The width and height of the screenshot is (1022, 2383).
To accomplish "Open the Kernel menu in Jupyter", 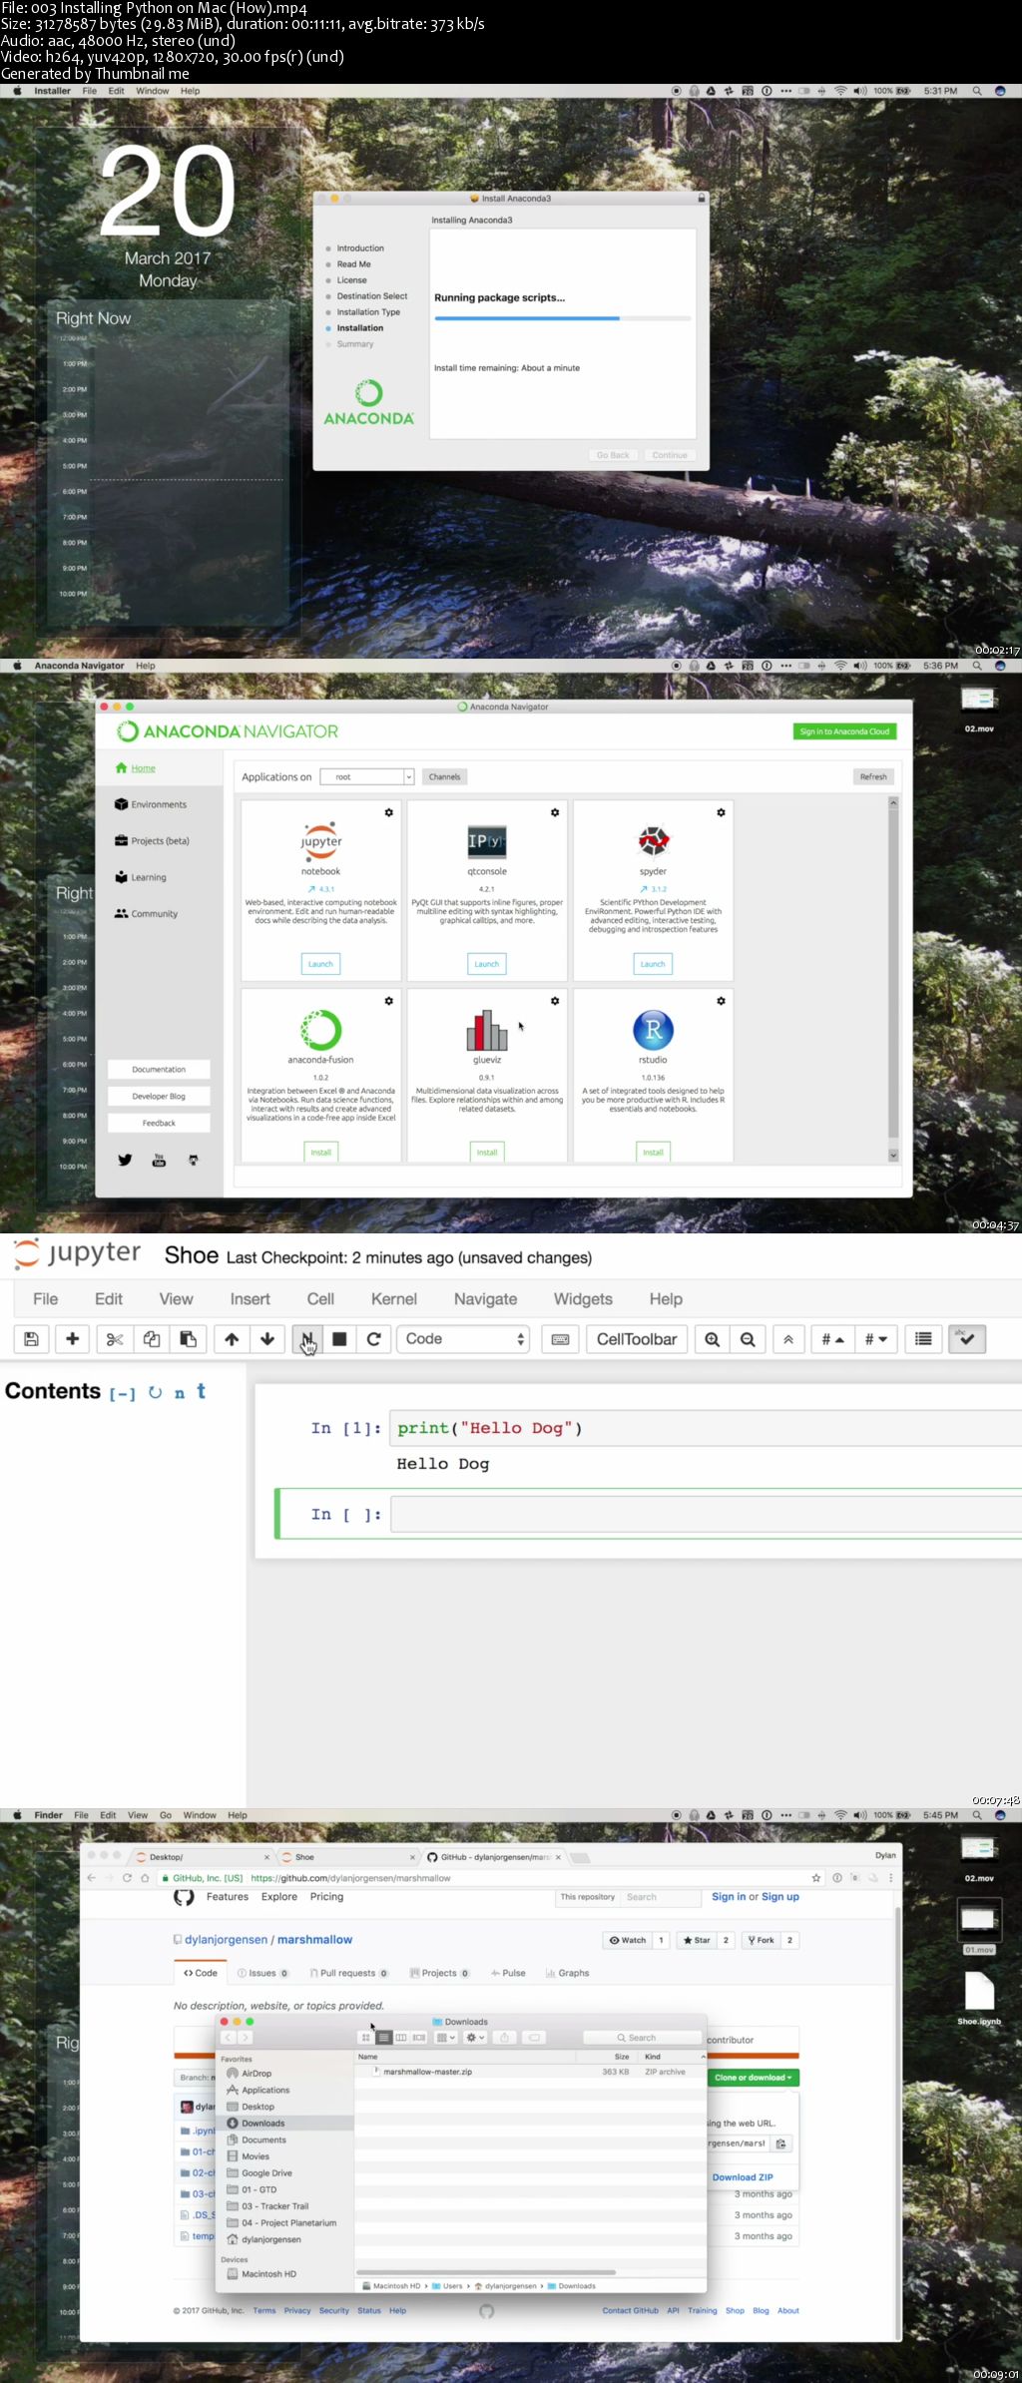I will 394,1299.
